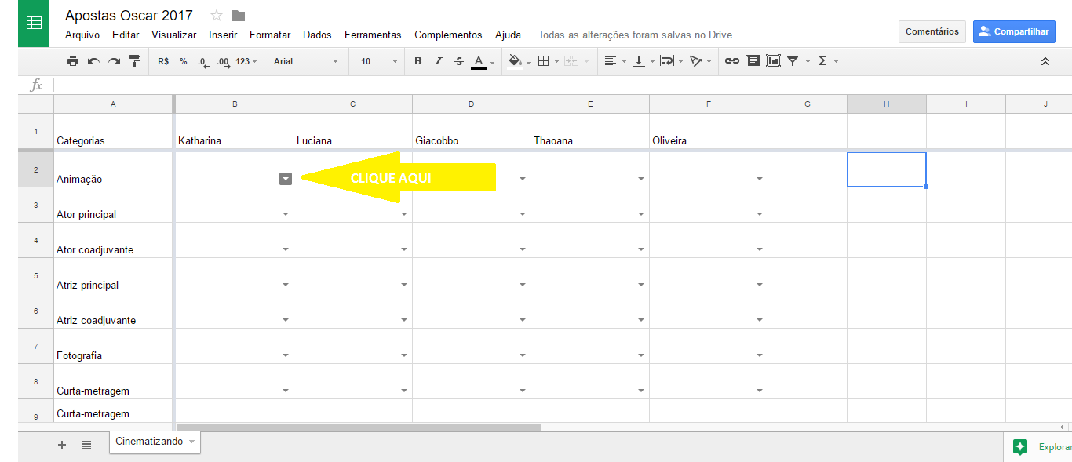
Task: Insert a chart from the toolbar
Action: 774,61
